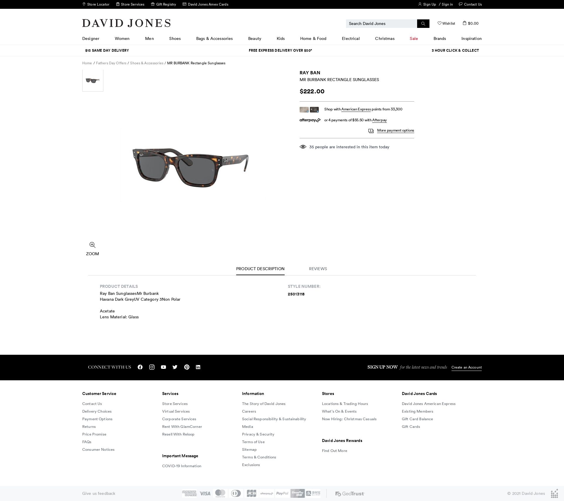This screenshot has height=501, width=564.
Task: Click the David Jones Amex Cards icon
Action: (184, 4)
